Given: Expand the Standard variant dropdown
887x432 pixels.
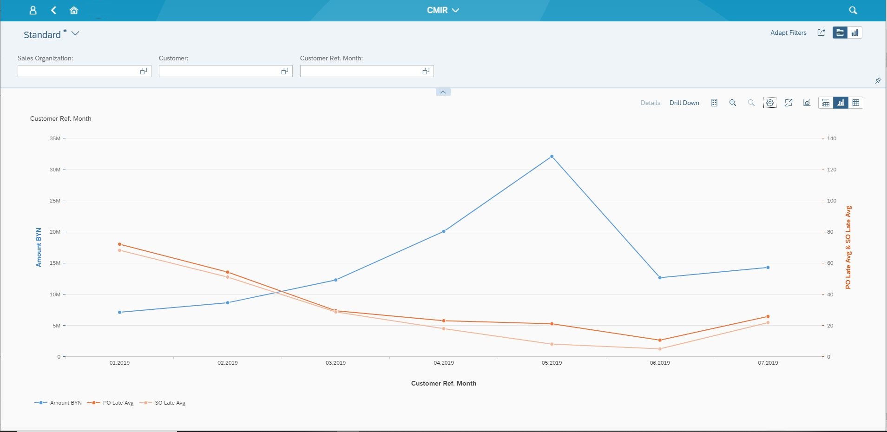Looking at the screenshot, I should [76, 33].
